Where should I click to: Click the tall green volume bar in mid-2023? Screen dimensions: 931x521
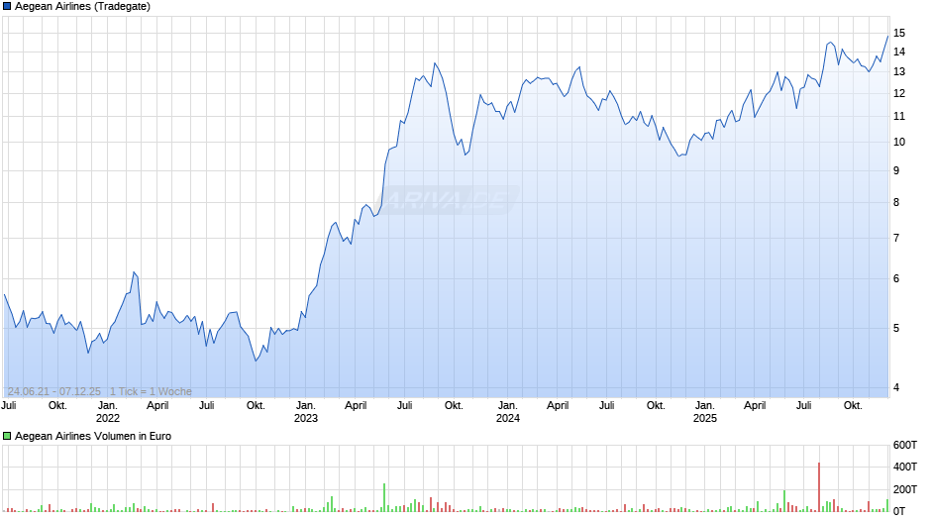pyautogui.click(x=384, y=498)
